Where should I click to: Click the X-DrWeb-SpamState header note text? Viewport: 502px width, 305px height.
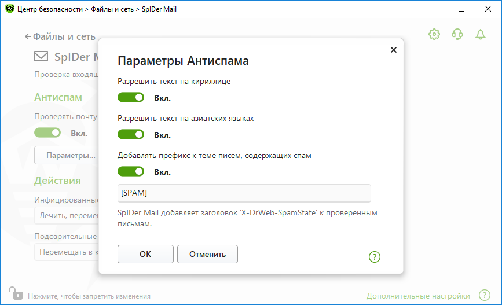click(247, 218)
